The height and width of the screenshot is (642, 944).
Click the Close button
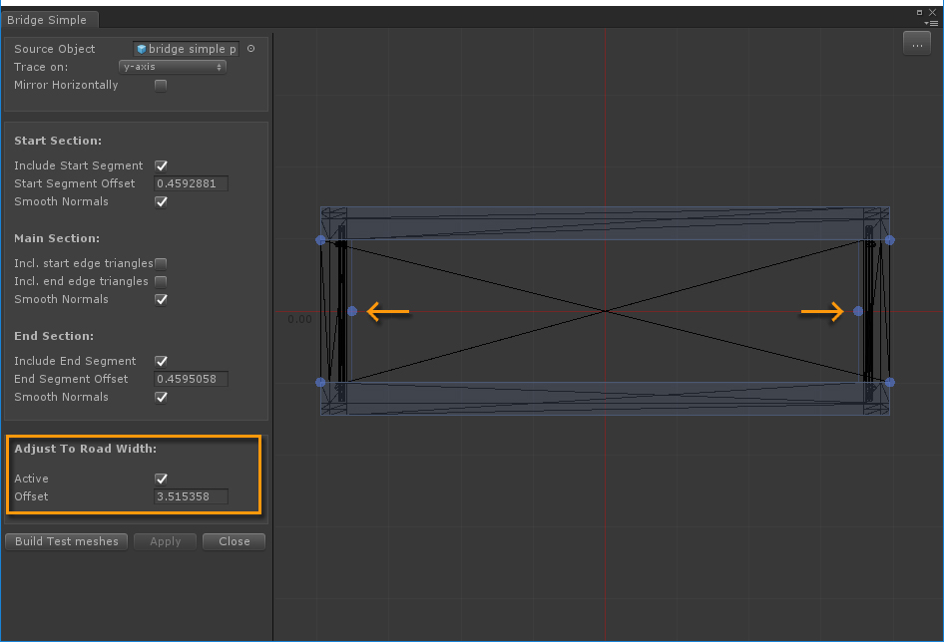pos(235,541)
